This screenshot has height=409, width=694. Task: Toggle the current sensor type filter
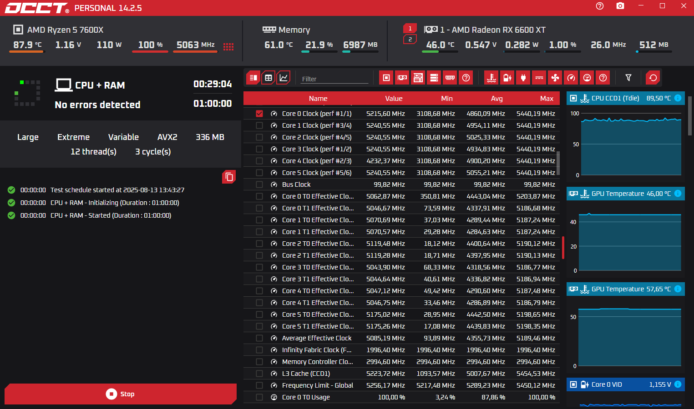539,78
